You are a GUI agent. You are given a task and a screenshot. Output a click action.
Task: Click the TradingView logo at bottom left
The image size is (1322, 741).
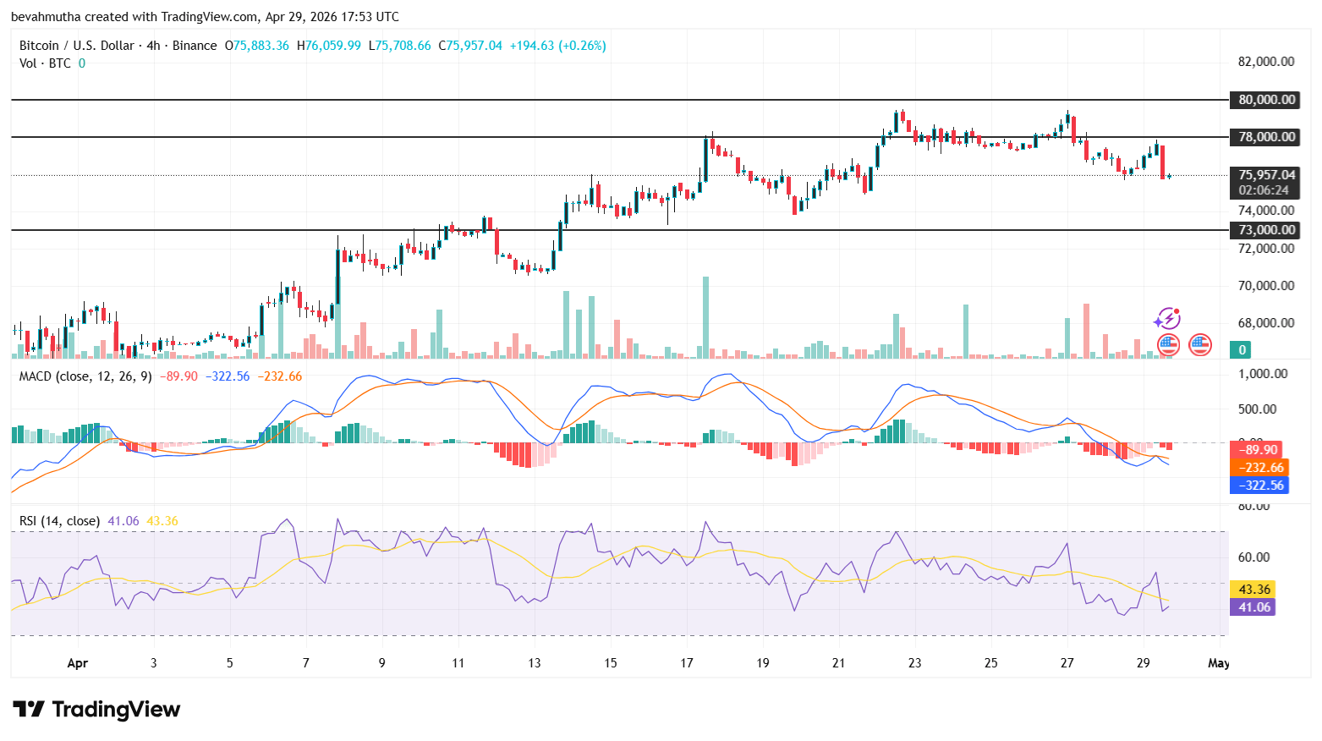pos(96,709)
